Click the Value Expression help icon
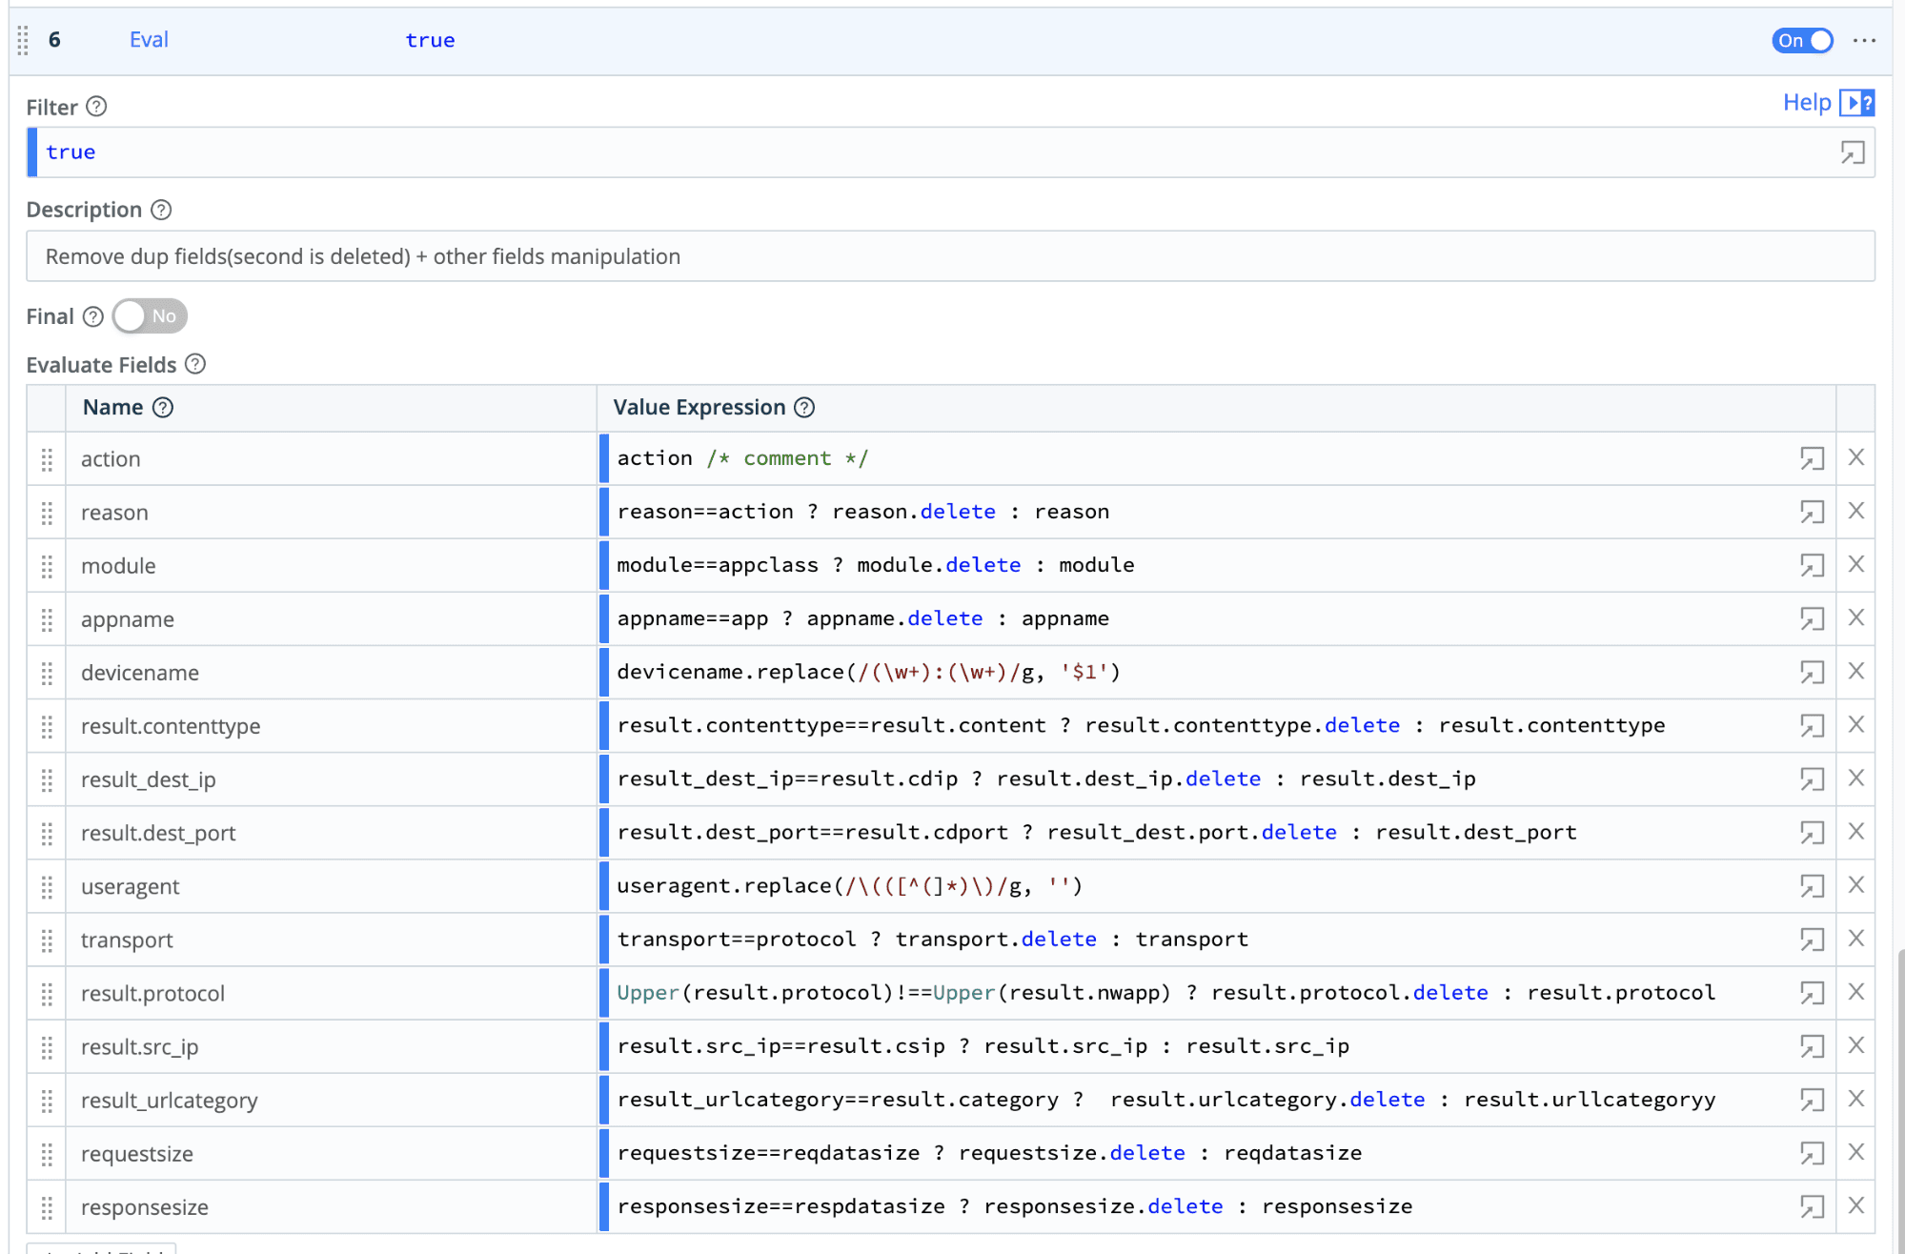This screenshot has width=1905, height=1254. tap(804, 408)
